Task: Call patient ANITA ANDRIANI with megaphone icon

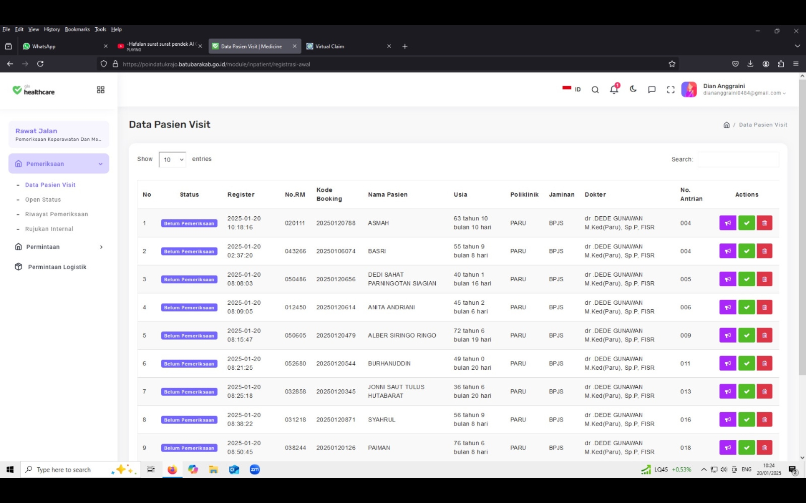Action: tap(727, 307)
